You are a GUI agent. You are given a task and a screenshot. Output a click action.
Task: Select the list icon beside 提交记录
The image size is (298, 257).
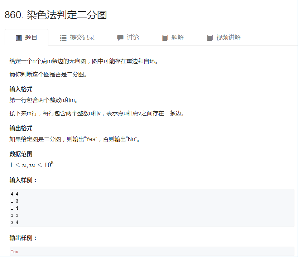click(62, 37)
